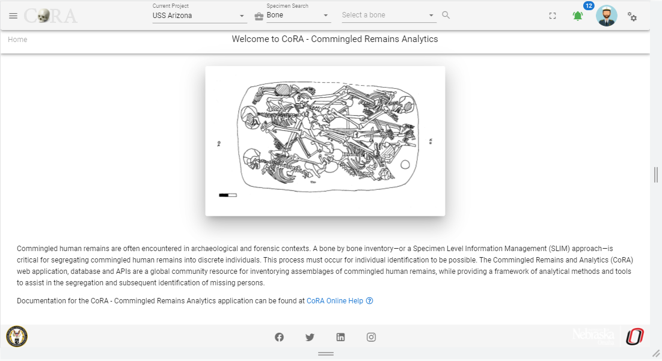Click the briefcase icon beside Specimen Search
662x361 pixels.
click(259, 16)
